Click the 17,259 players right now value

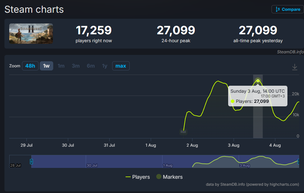point(94,30)
